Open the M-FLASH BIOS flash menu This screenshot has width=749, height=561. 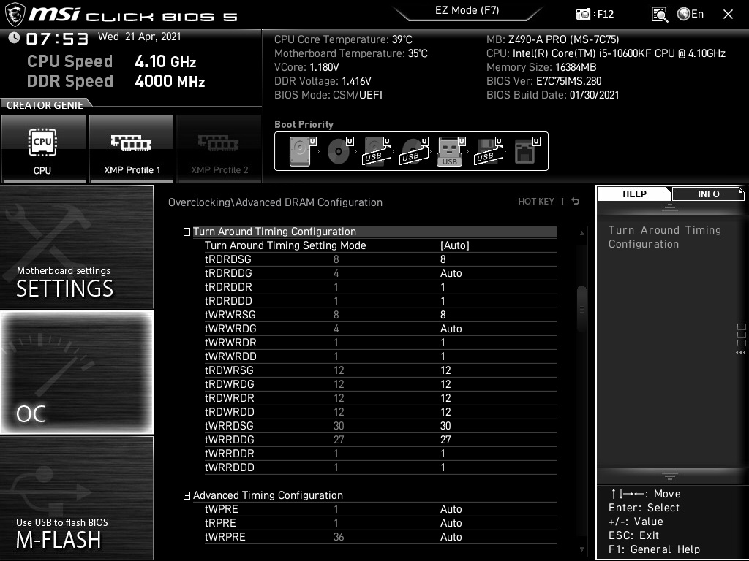pos(76,498)
